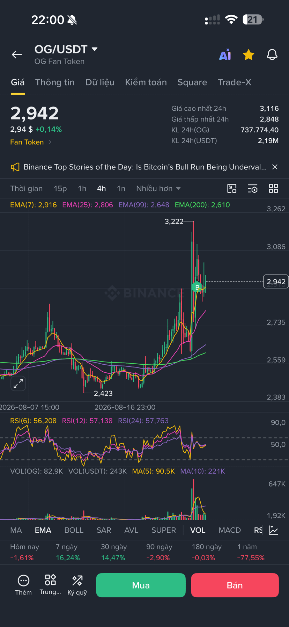
Task: Select the 1n timeframe
Action: (121, 189)
